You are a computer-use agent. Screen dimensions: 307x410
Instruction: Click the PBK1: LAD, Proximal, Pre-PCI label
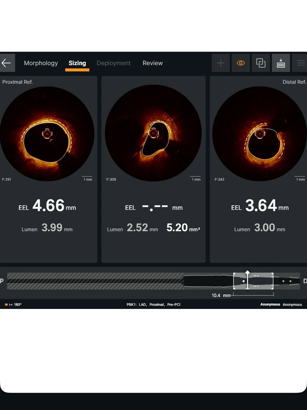pyautogui.click(x=153, y=305)
